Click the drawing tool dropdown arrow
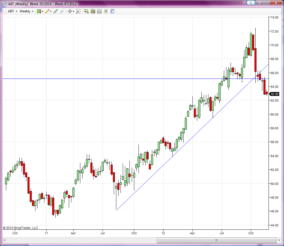The height and width of the screenshot is (246, 284). (50, 11)
